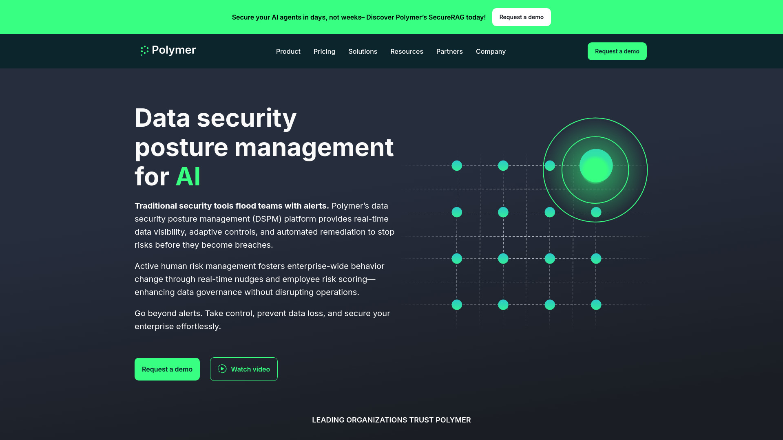Click the SecureRAG announcement text

coord(358,17)
